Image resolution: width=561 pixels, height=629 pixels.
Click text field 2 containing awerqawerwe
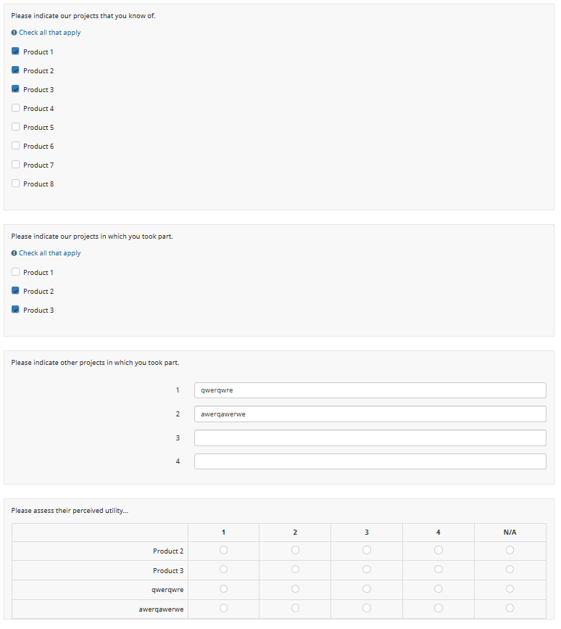[370, 414]
